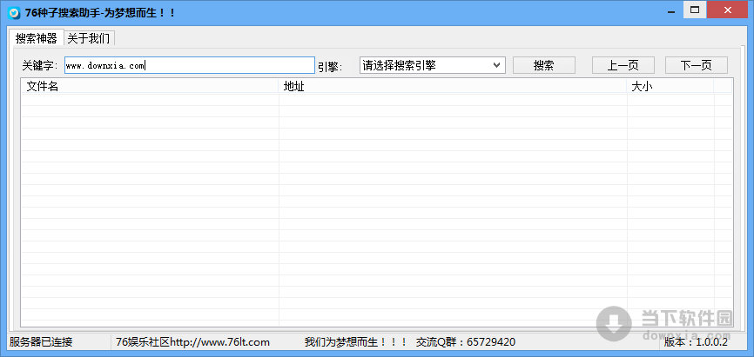
Task: Click 76娱乐社区http://www.76lt.com in status bar
Action: tap(192, 342)
